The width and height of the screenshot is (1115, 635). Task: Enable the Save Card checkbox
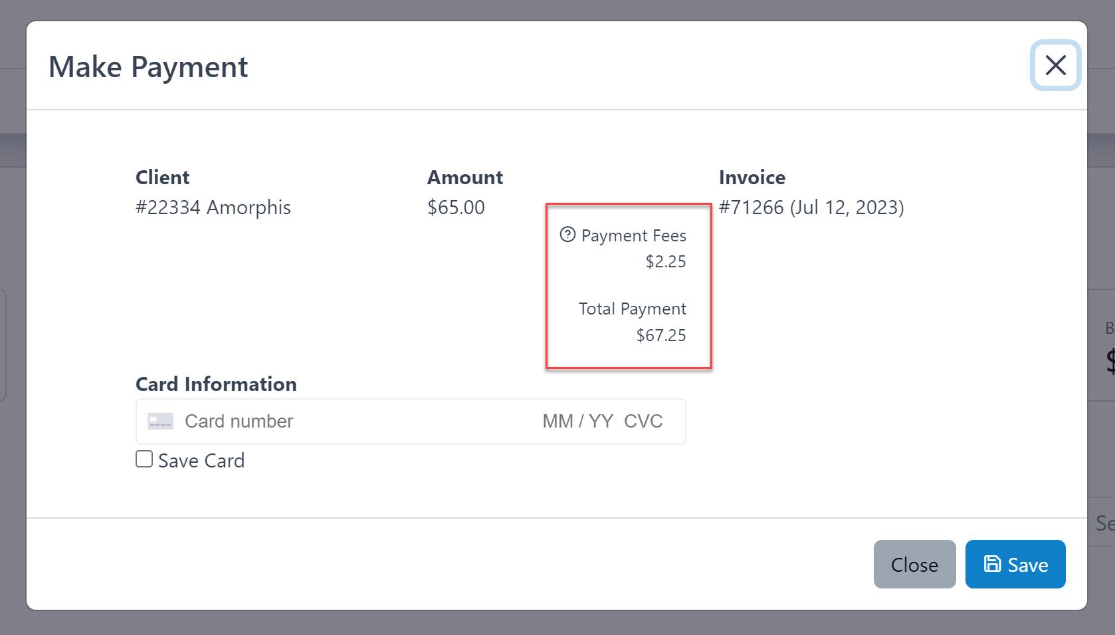(144, 459)
